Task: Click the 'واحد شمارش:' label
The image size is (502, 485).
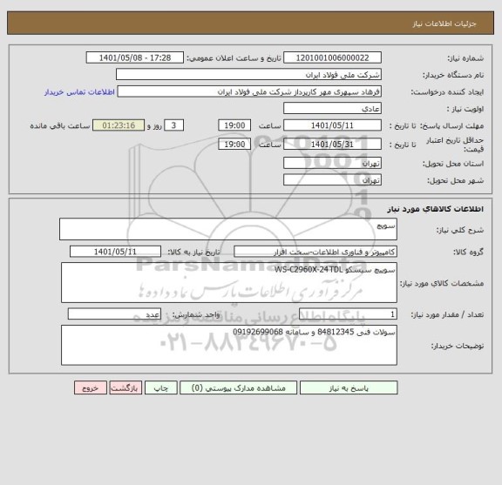Action: (196, 314)
